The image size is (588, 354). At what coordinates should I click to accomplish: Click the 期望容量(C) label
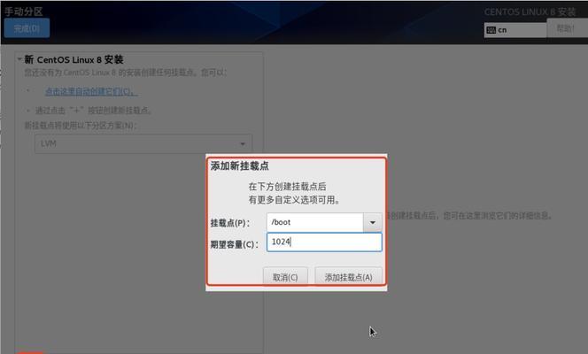point(235,244)
